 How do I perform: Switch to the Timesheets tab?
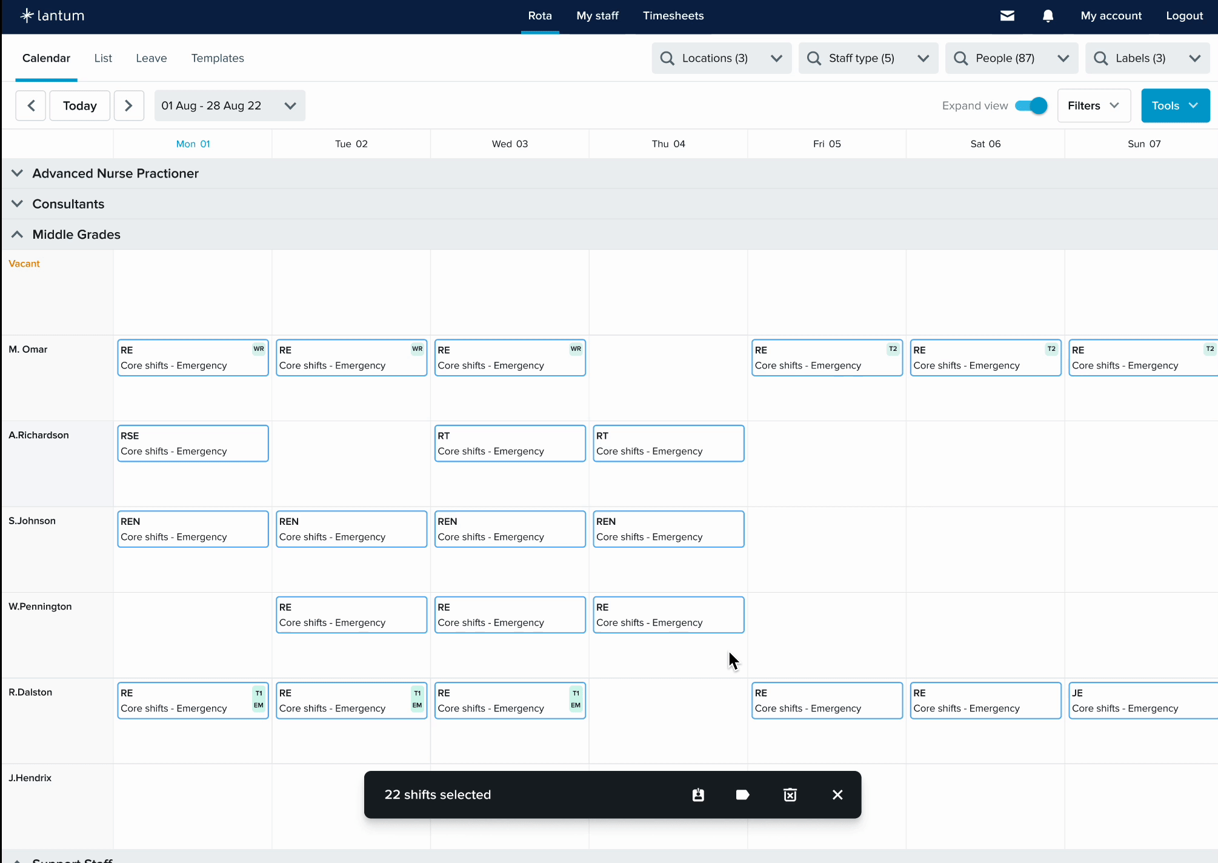(x=673, y=16)
